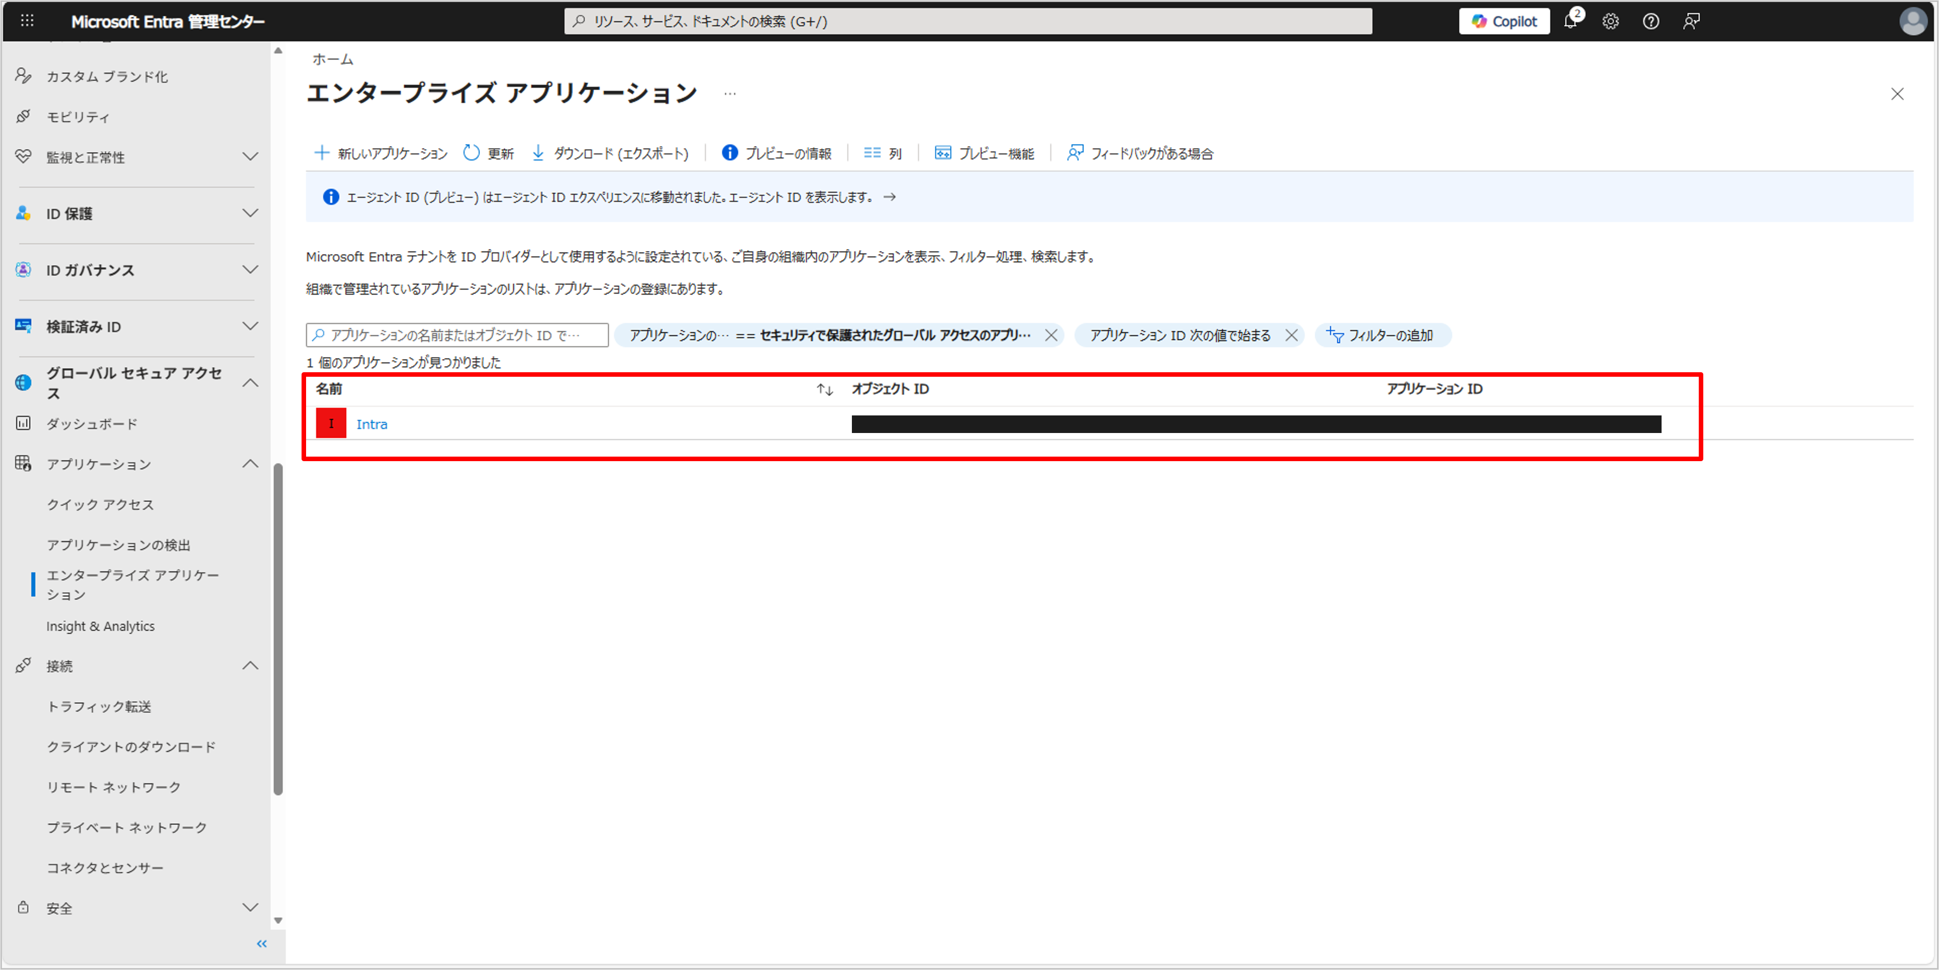Click the help question mark icon
The width and height of the screenshot is (1939, 970).
point(1651,21)
